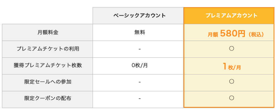Select the 限定クーポンの配布 row label

(48, 98)
